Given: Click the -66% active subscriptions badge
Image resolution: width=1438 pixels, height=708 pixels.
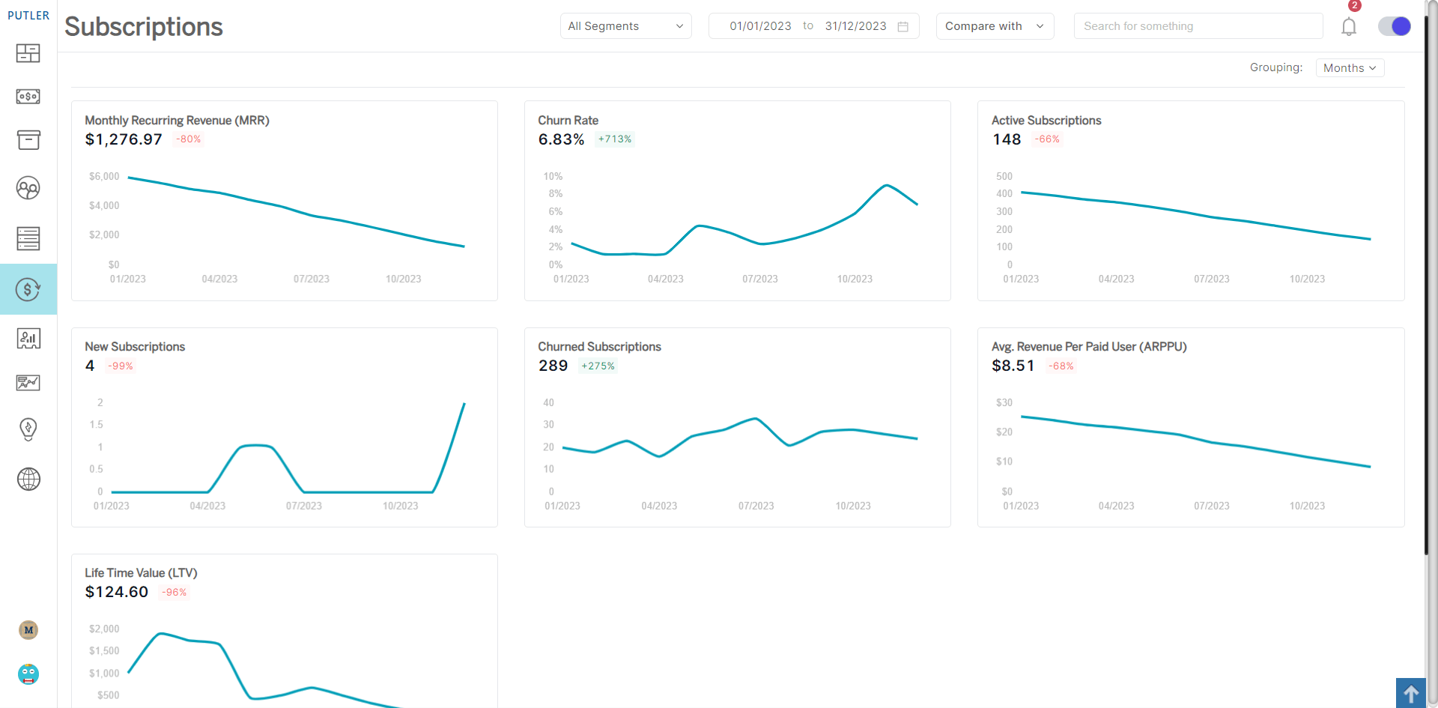Looking at the screenshot, I should 1047,139.
